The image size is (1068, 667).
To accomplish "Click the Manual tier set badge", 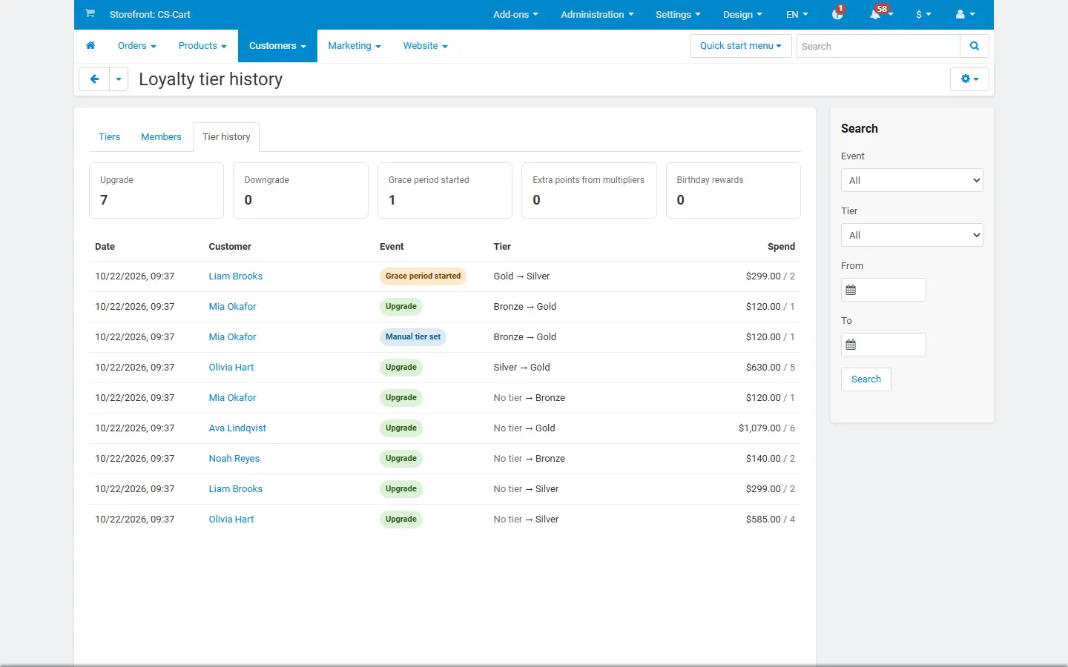I will 413,337.
